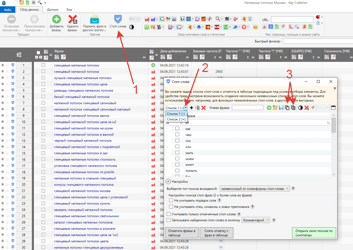Click the eraser icon below the URL field
The image size is (353, 250).
[283, 27]
